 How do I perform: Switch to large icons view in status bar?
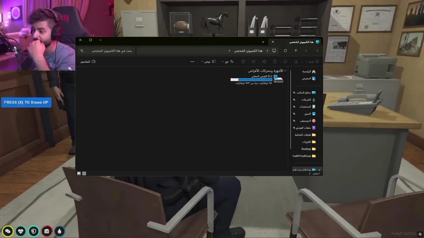click(79, 173)
